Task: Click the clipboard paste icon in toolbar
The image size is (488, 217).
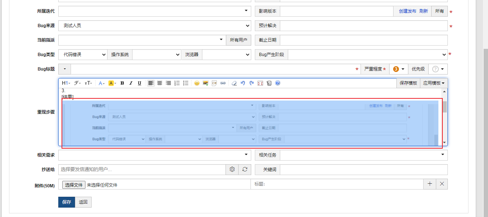Action: pos(269,83)
